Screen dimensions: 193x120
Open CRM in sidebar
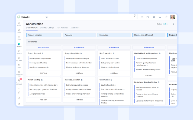pyautogui.click(x=19, y=38)
